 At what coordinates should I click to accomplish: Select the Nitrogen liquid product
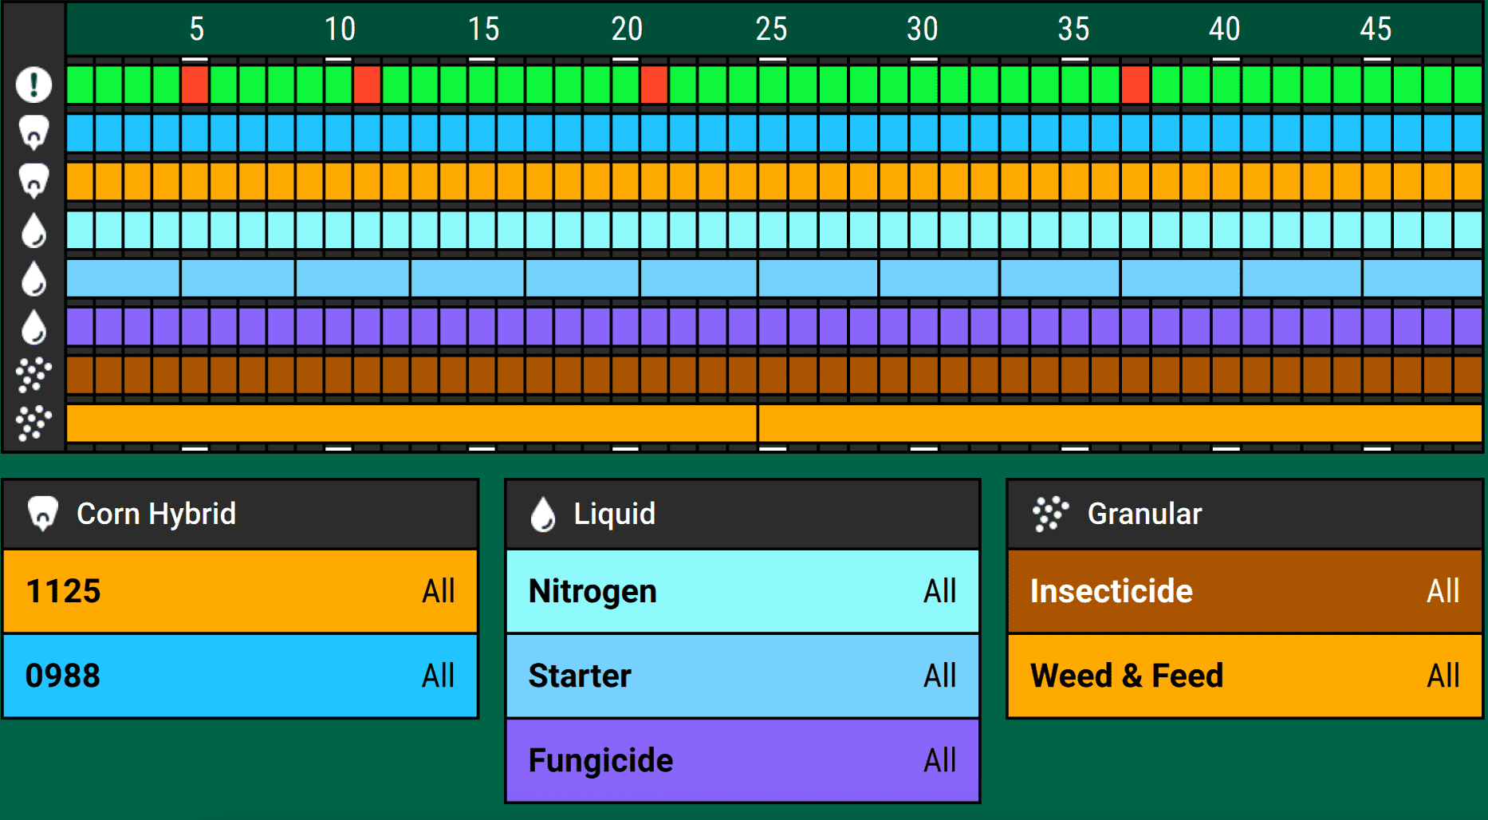[x=742, y=591]
